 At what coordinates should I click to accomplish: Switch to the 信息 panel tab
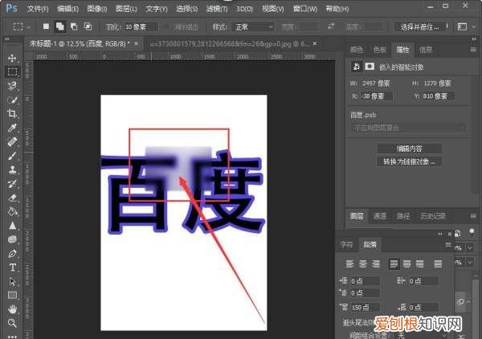pos(426,50)
